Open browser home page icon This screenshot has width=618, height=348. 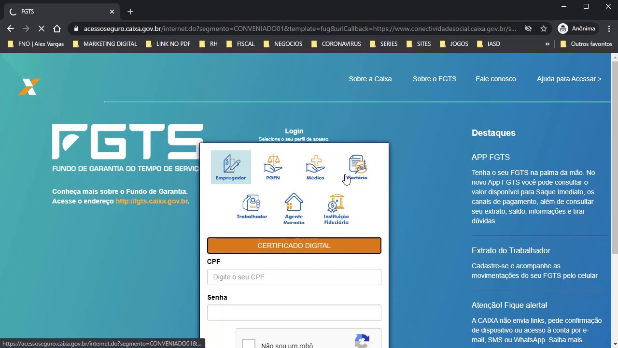[x=57, y=29]
